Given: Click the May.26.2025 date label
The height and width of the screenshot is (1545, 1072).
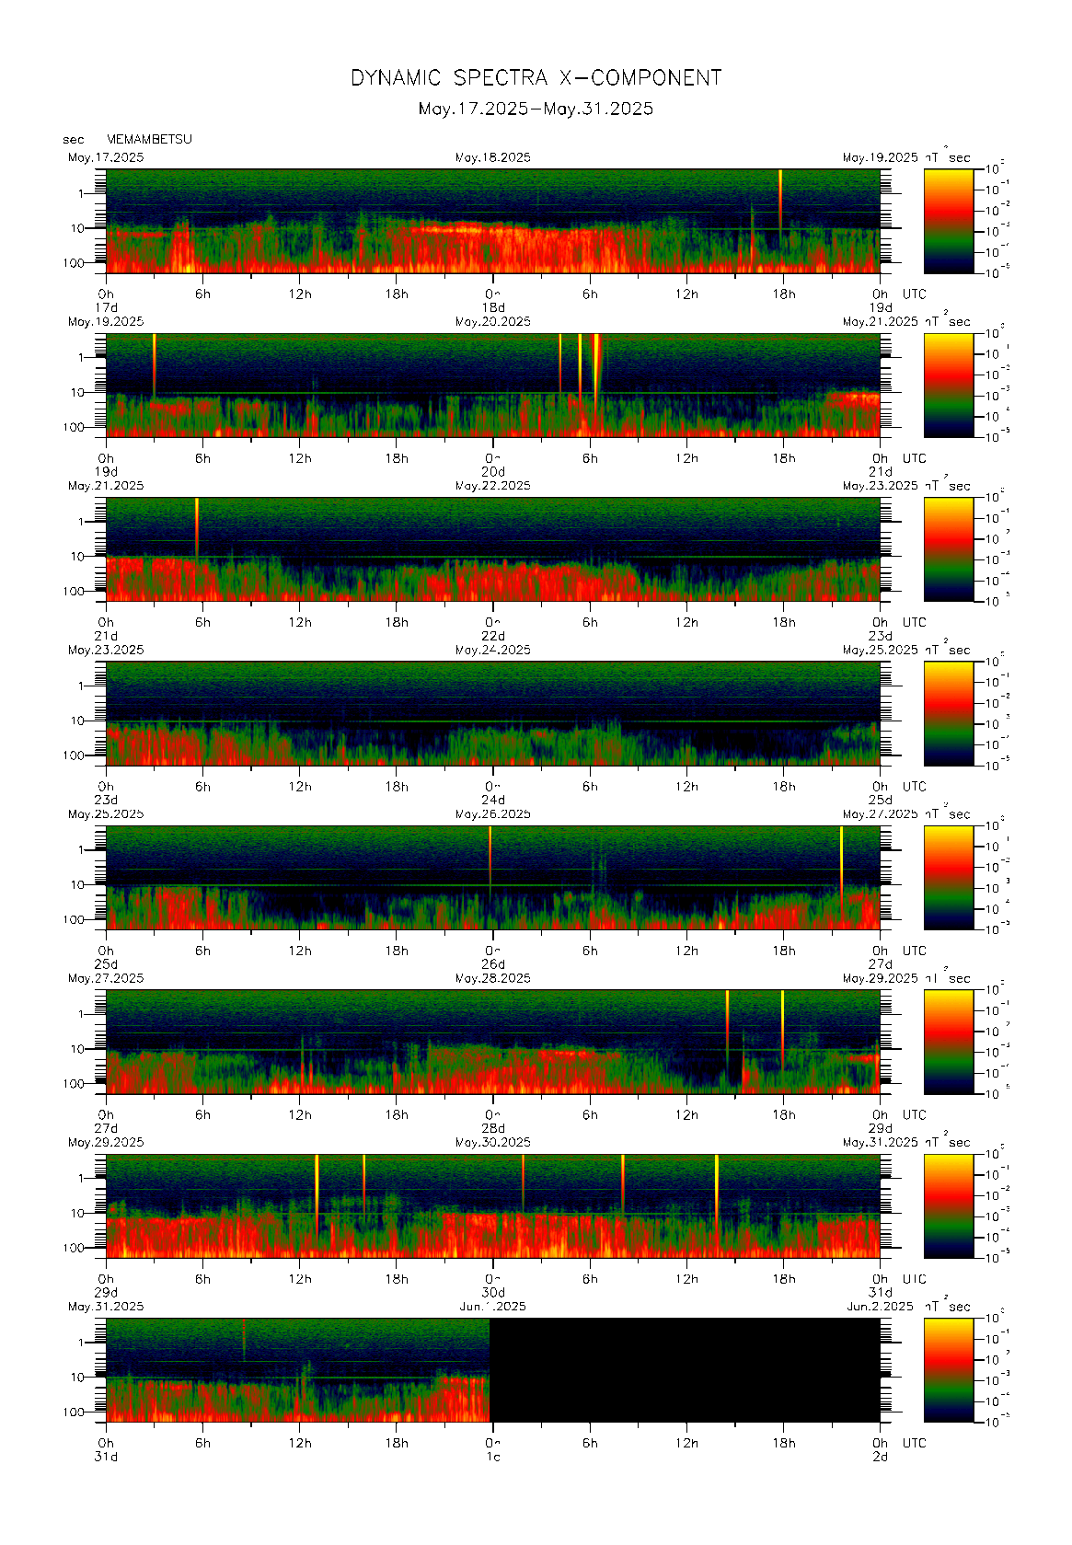Looking at the screenshot, I should click(493, 814).
